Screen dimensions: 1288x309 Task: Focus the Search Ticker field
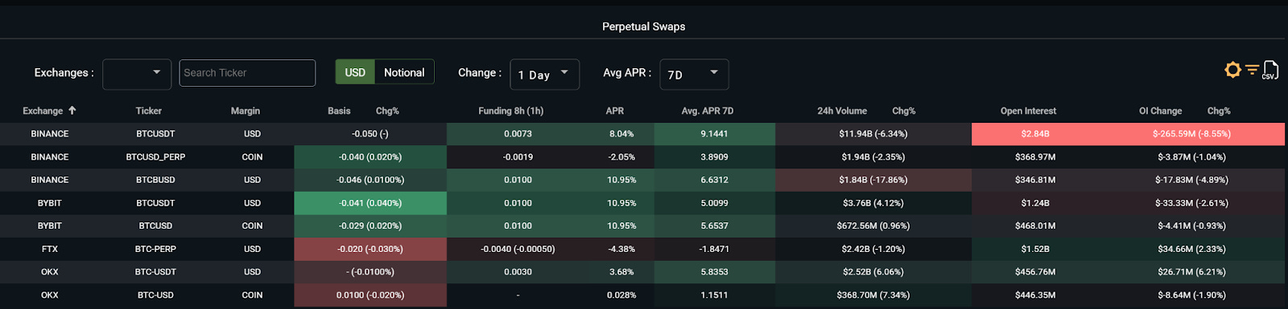(x=247, y=73)
